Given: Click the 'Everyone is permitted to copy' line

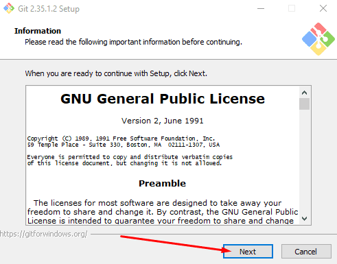Looking at the screenshot, I should [x=130, y=157].
